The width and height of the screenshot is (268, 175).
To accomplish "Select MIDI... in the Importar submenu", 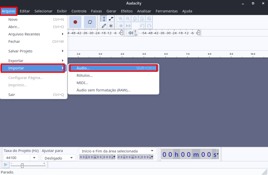I will 114,83.
